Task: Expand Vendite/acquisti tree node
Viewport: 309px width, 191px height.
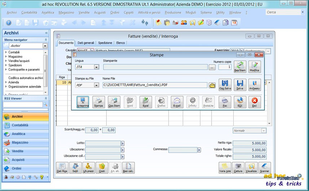Action: pyautogui.click(x=6, y=61)
